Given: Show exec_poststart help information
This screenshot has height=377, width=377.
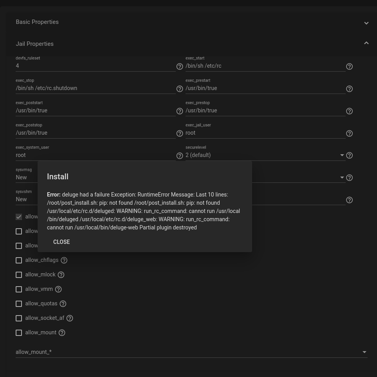Looking at the screenshot, I should [x=180, y=111].
